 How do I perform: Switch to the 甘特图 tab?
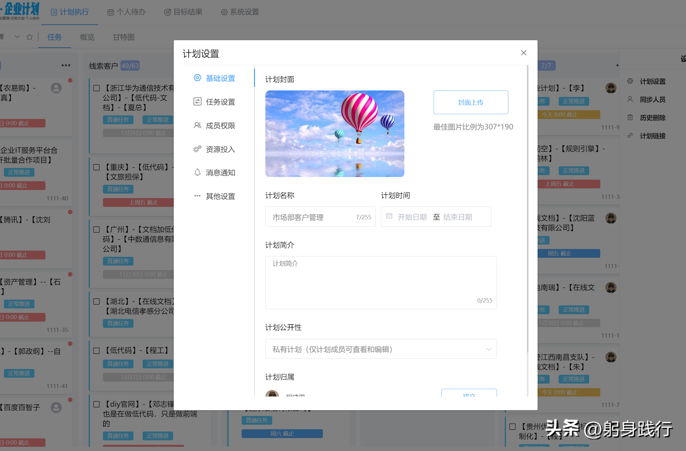pyautogui.click(x=123, y=37)
